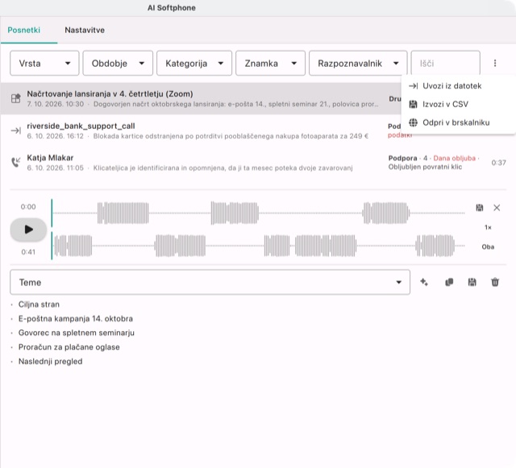
Task: Click the playback position marker line
Action: pos(52,230)
